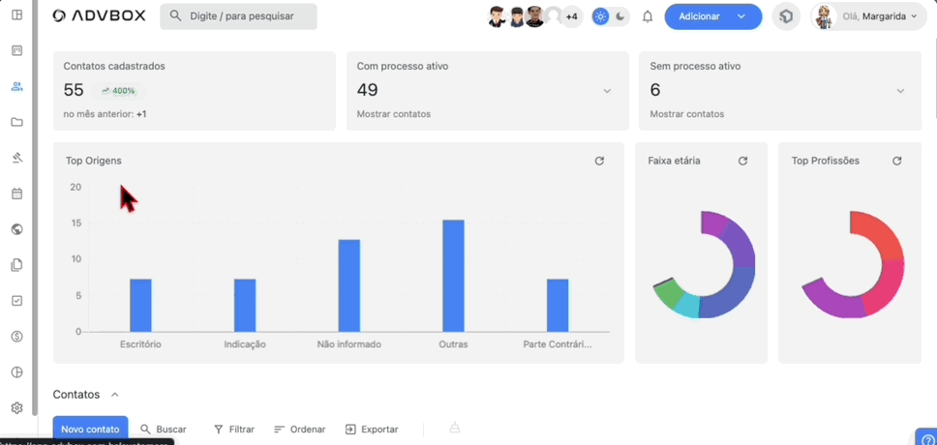Screen dimensions: 937x445
Task: Expand the Com processo ativo card
Action: coord(607,91)
